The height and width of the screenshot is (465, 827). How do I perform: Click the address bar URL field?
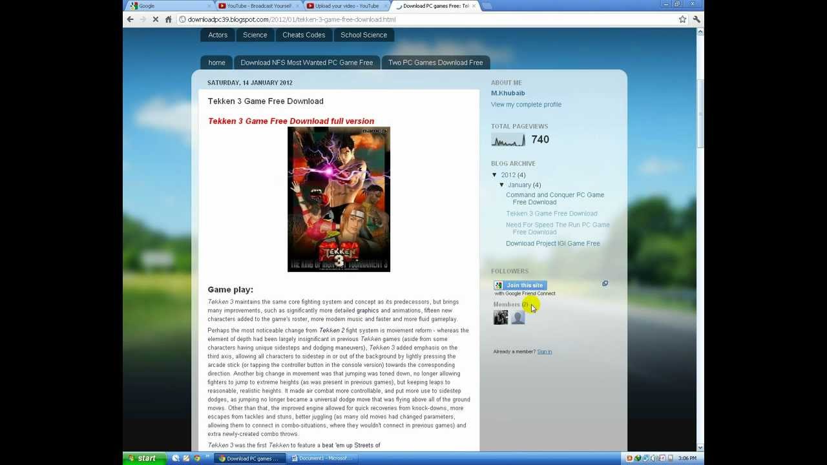(426, 19)
